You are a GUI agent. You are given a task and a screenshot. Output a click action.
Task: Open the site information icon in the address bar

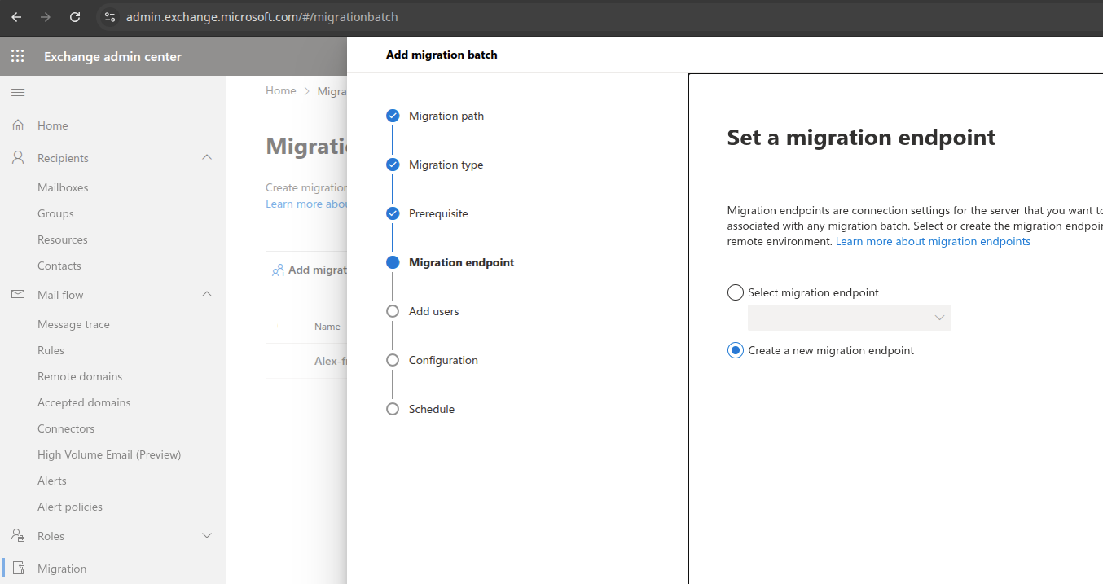coord(110,16)
